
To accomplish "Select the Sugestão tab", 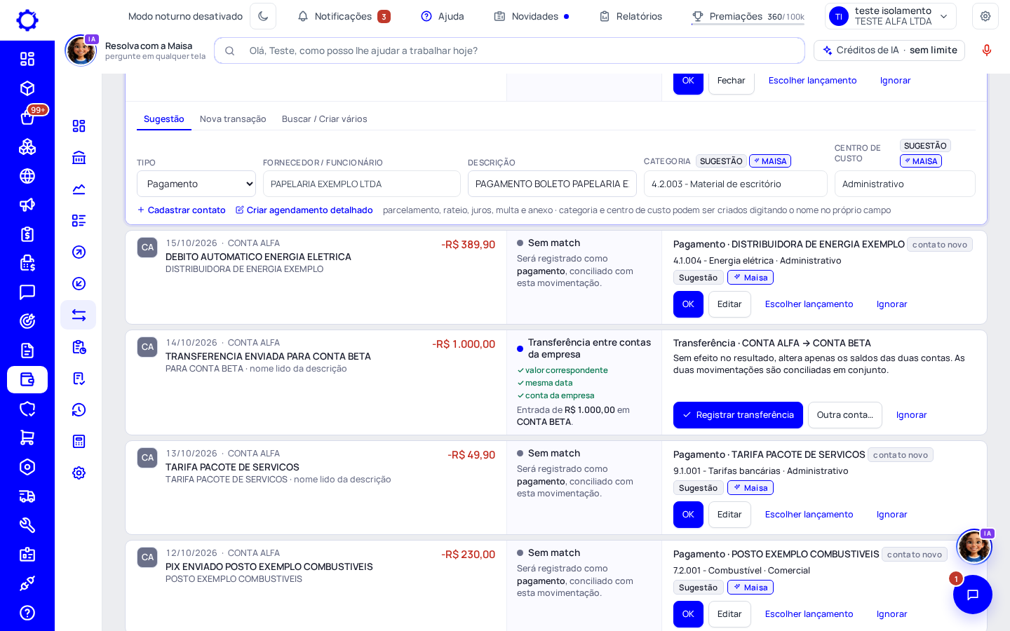I will pyautogui.click(x=164, y=119).
